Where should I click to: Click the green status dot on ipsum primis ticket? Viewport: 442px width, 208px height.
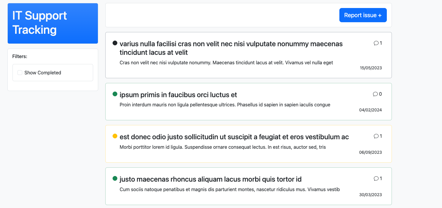pyautogui.click(x=115, y=94)
